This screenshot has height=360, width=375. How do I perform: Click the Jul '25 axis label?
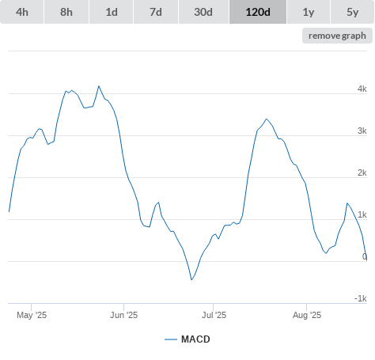[214, 315]
